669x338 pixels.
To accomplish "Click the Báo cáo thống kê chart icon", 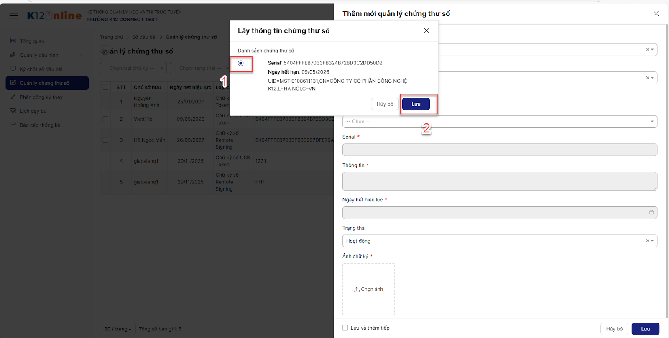I will (13, 125).
